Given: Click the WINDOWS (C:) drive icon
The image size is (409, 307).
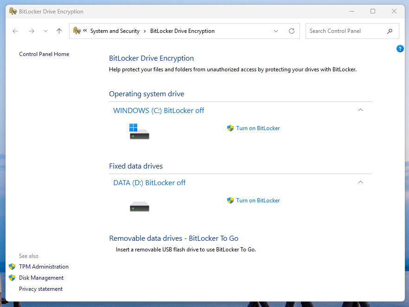Looking at the screenshot, I should pos(139,132).
